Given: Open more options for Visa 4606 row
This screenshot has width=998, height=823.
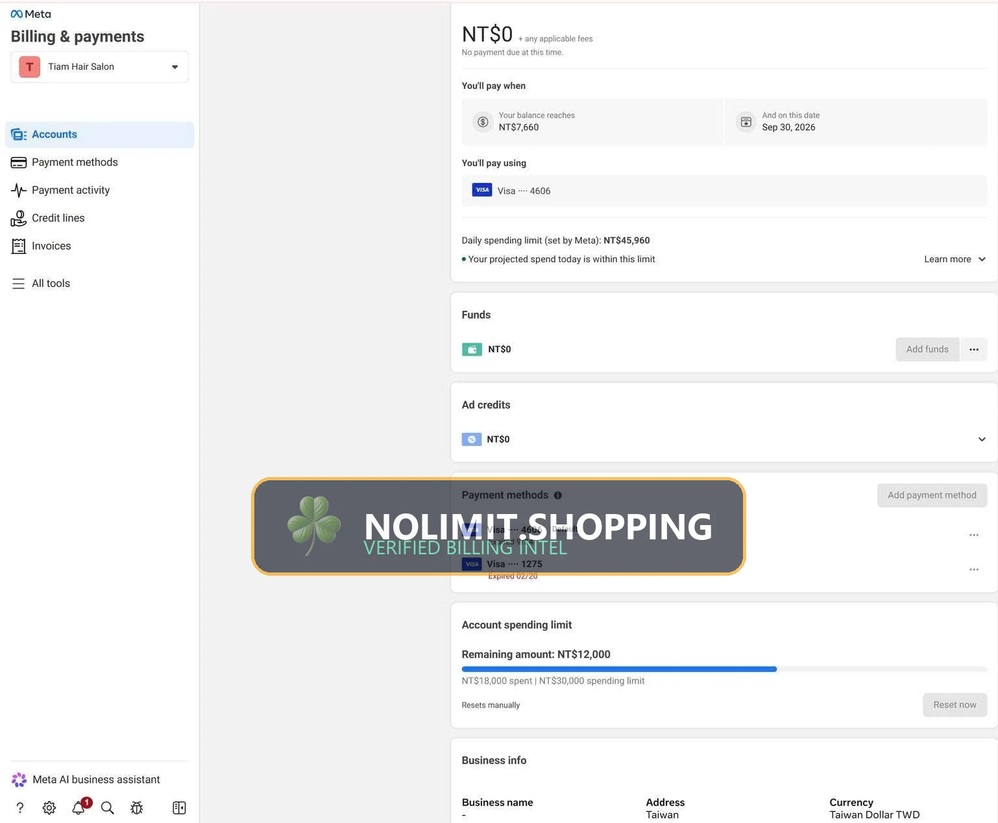Looking at the screenshot, I should click(x=974, y=535).
